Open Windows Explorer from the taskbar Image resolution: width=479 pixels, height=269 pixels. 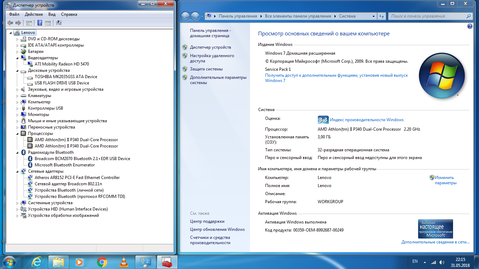59,262
